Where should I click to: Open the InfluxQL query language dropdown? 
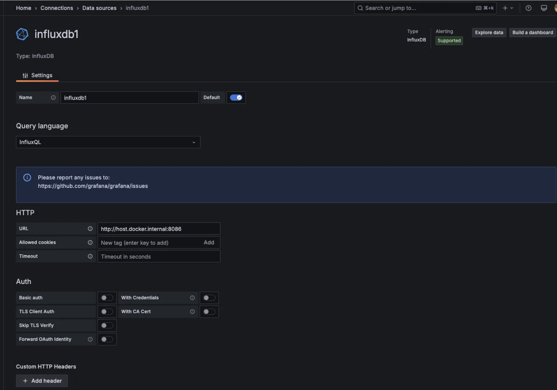point(108,142)
